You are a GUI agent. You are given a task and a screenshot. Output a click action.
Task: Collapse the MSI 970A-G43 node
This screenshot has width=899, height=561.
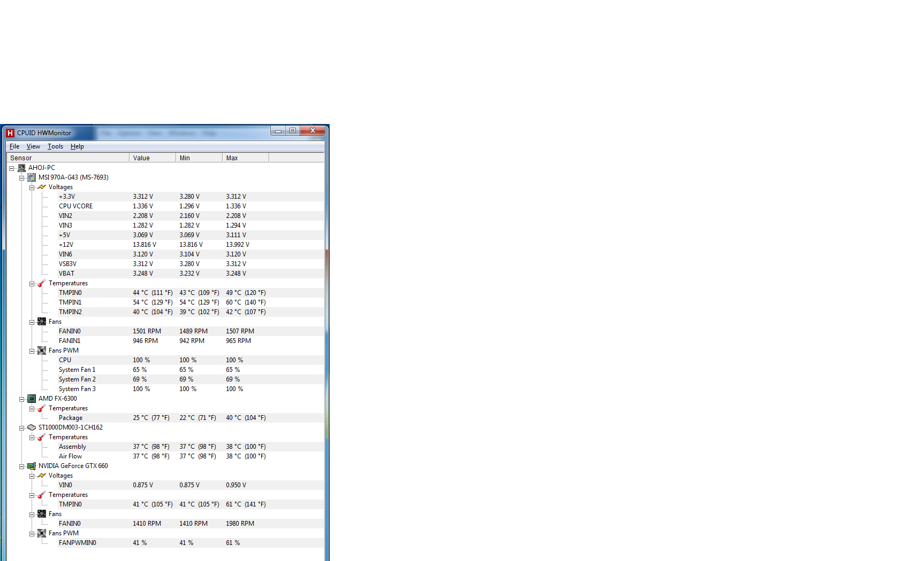[x=21, y=178]
